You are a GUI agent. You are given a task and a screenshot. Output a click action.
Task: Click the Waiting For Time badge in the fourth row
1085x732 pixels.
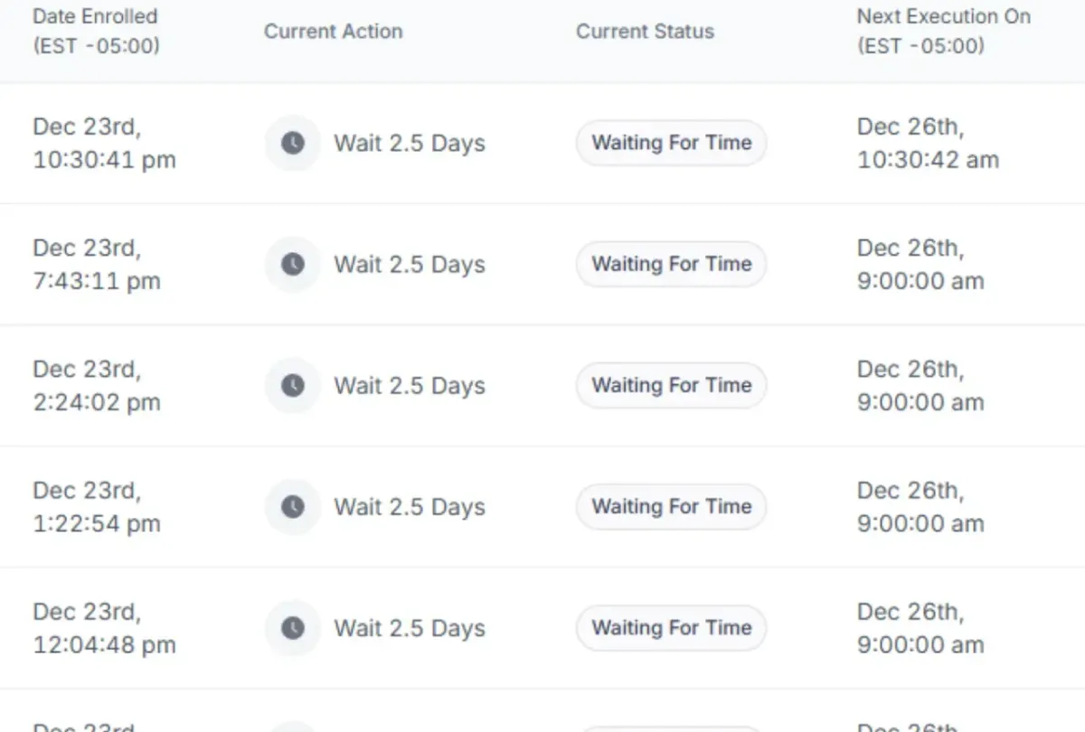click(671, 507)
